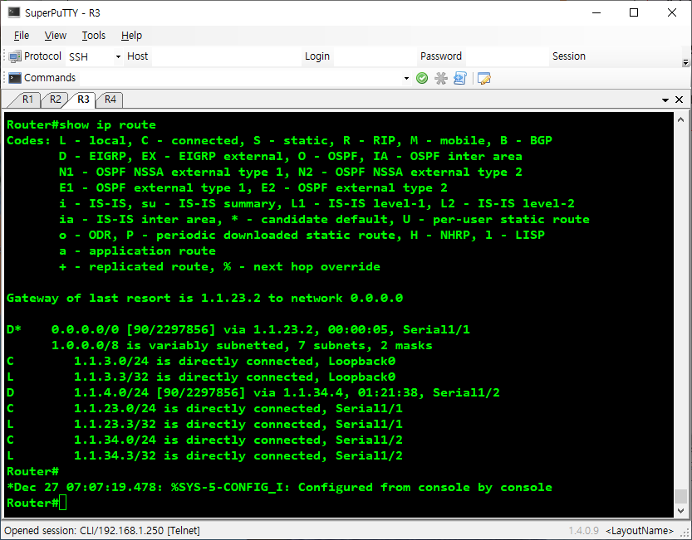Switch to the R4 tab
The height and width of the screenshot is (540, 692).
coord(110,100)
